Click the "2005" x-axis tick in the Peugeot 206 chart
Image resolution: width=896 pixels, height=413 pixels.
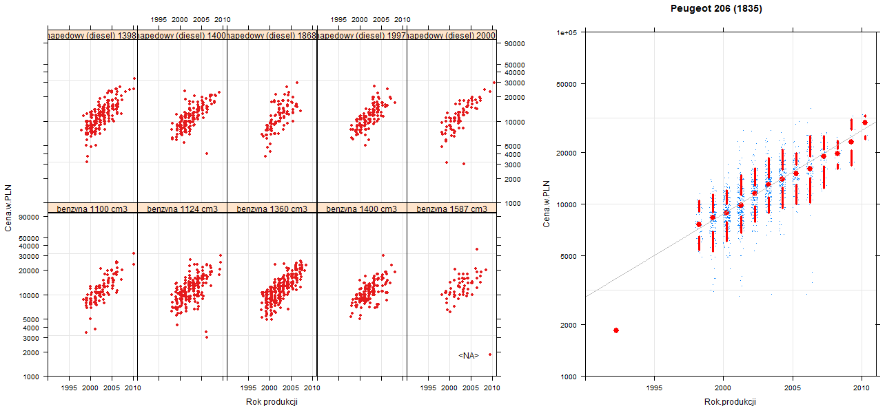[793, 388]
